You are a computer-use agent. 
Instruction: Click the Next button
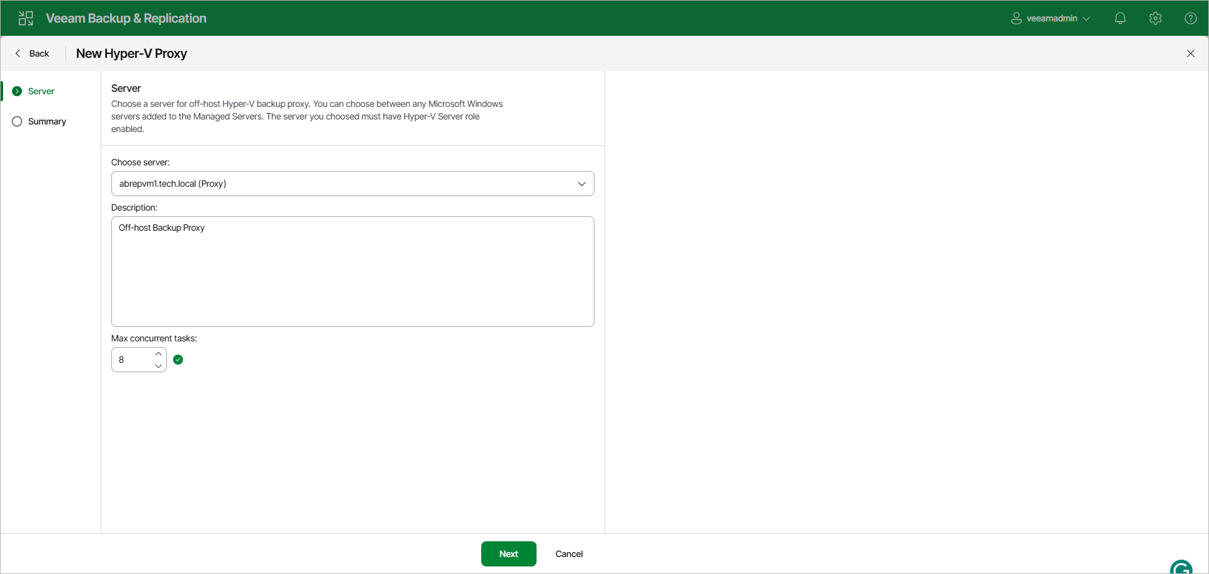pyautogui.click(x=509, y=554)
